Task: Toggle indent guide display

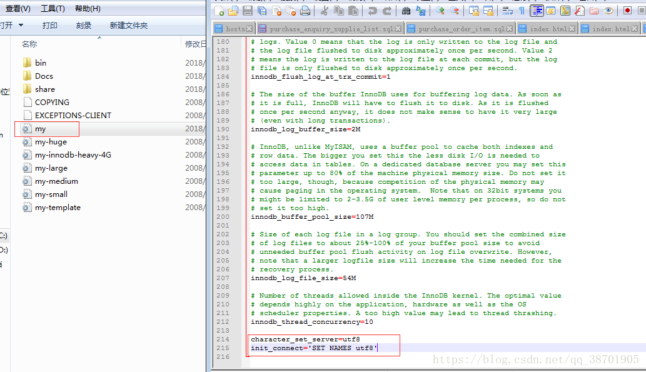Action: [537, 11]
